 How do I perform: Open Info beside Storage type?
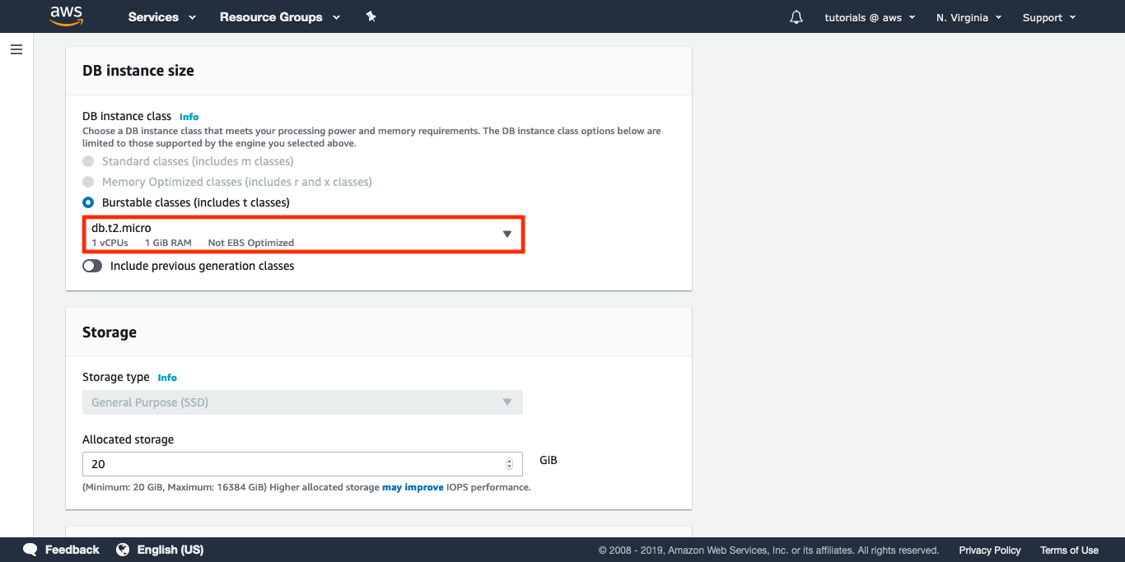[167, 378]
